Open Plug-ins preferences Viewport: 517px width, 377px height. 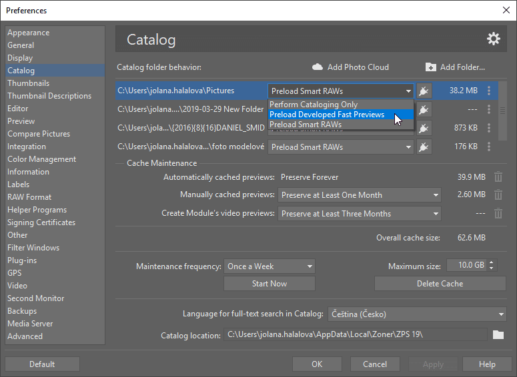click(55, 260)
